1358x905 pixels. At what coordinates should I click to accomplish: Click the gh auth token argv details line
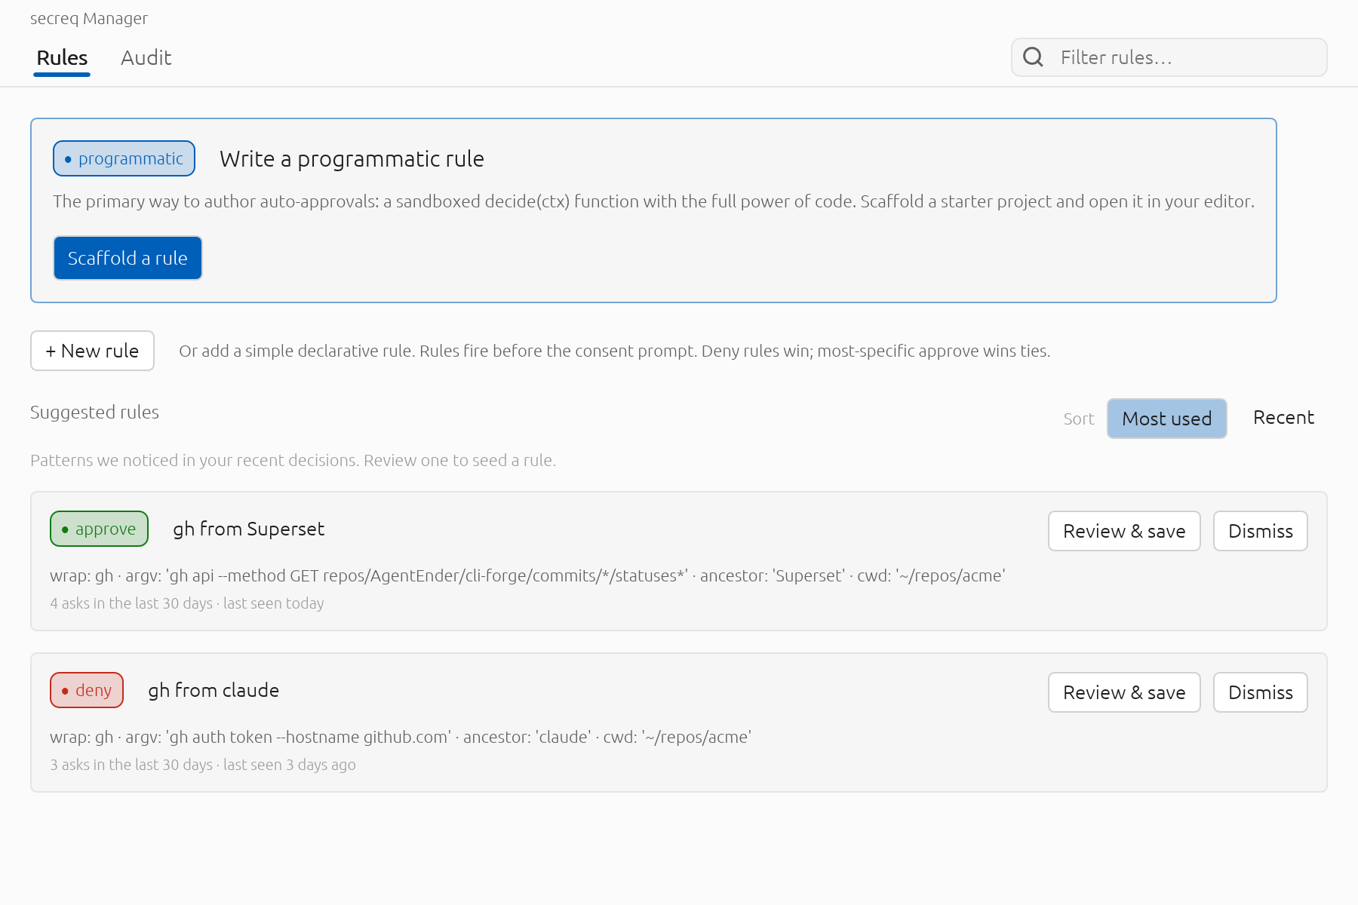[x=401, y=737]
